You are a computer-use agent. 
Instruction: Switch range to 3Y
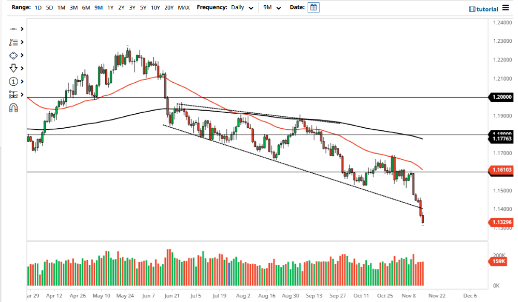pyautogui.click(x=132, y=8)
